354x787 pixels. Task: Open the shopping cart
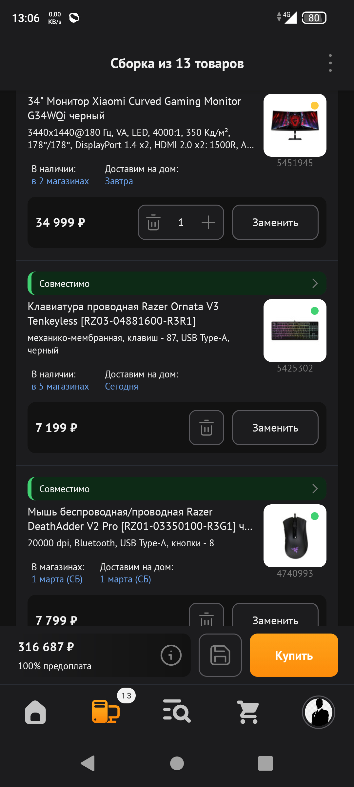(x=248, y=712)
